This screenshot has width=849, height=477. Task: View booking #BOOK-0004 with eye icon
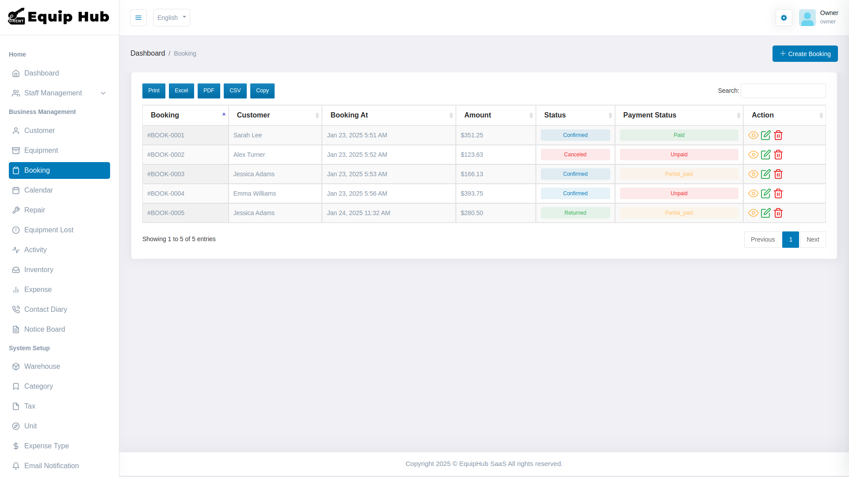tap(753, 193)
